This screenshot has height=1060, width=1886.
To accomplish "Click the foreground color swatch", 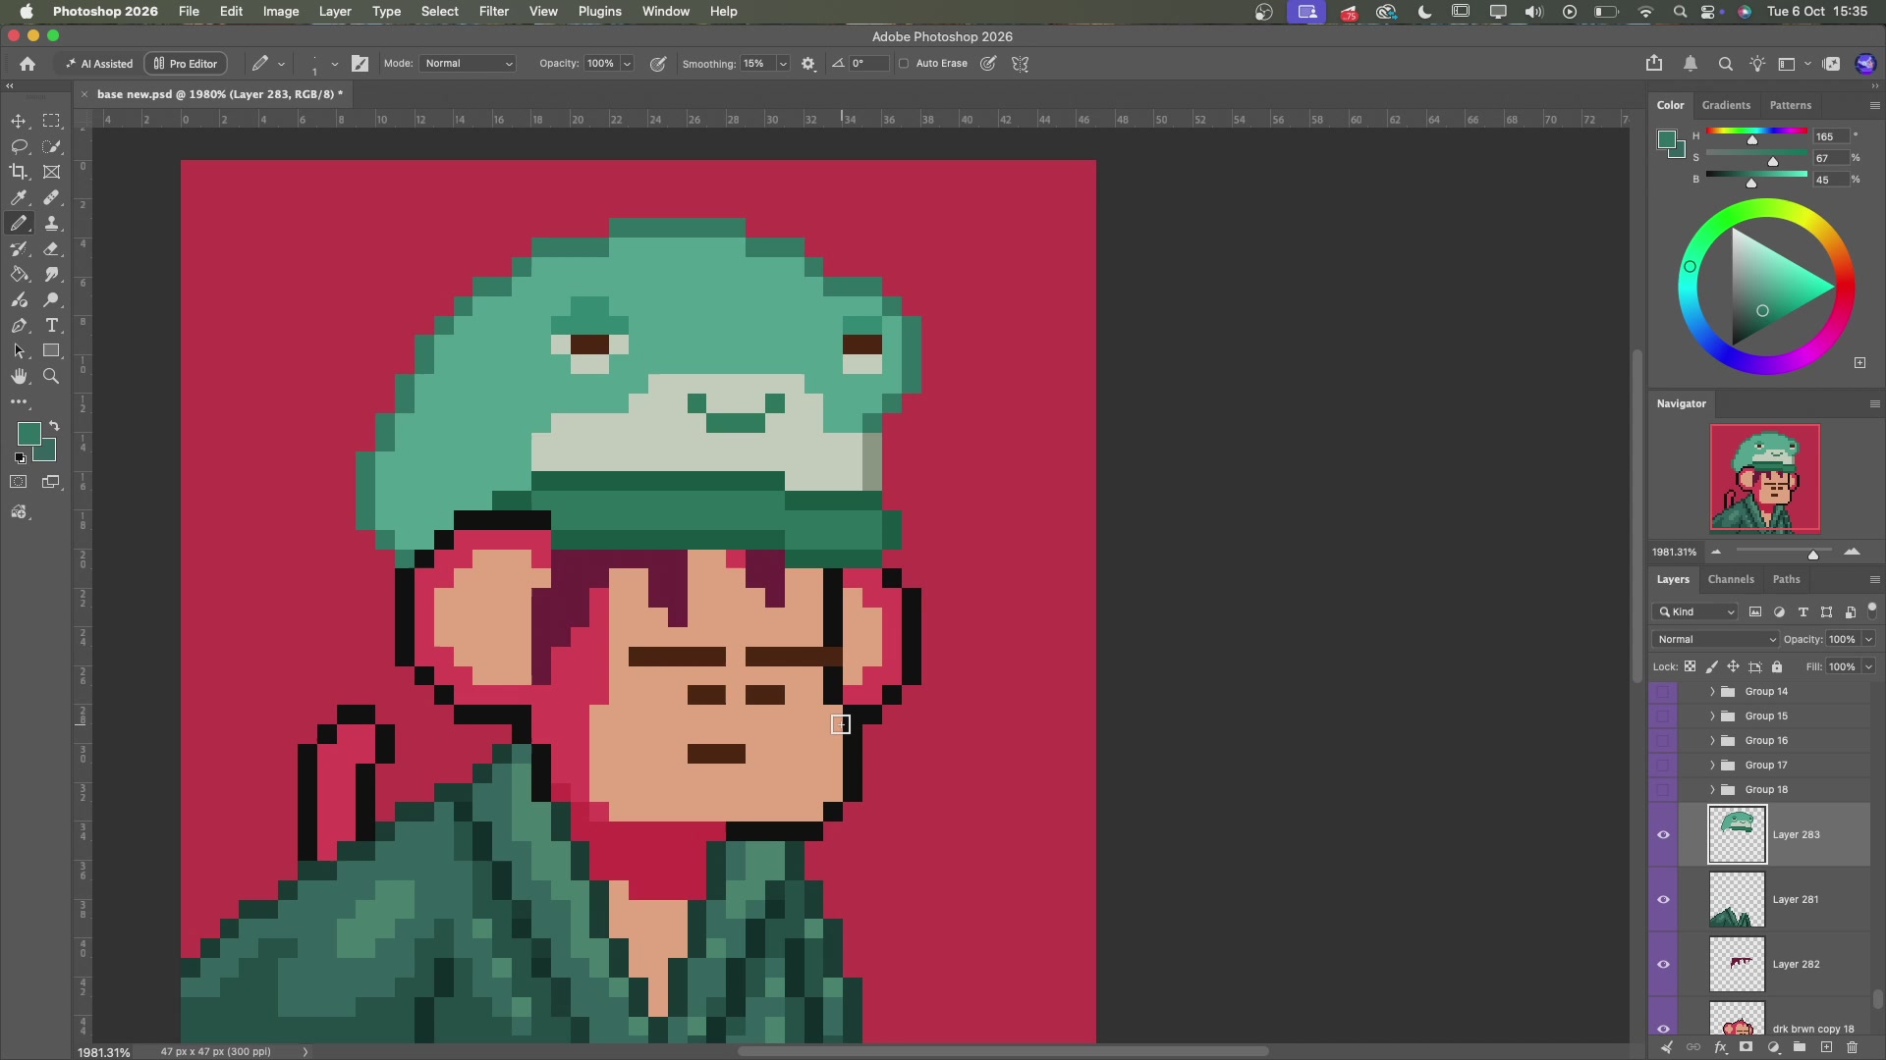I will 29,434.
